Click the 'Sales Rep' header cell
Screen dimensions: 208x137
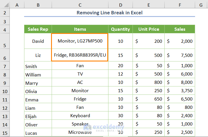tap(38, 29)
